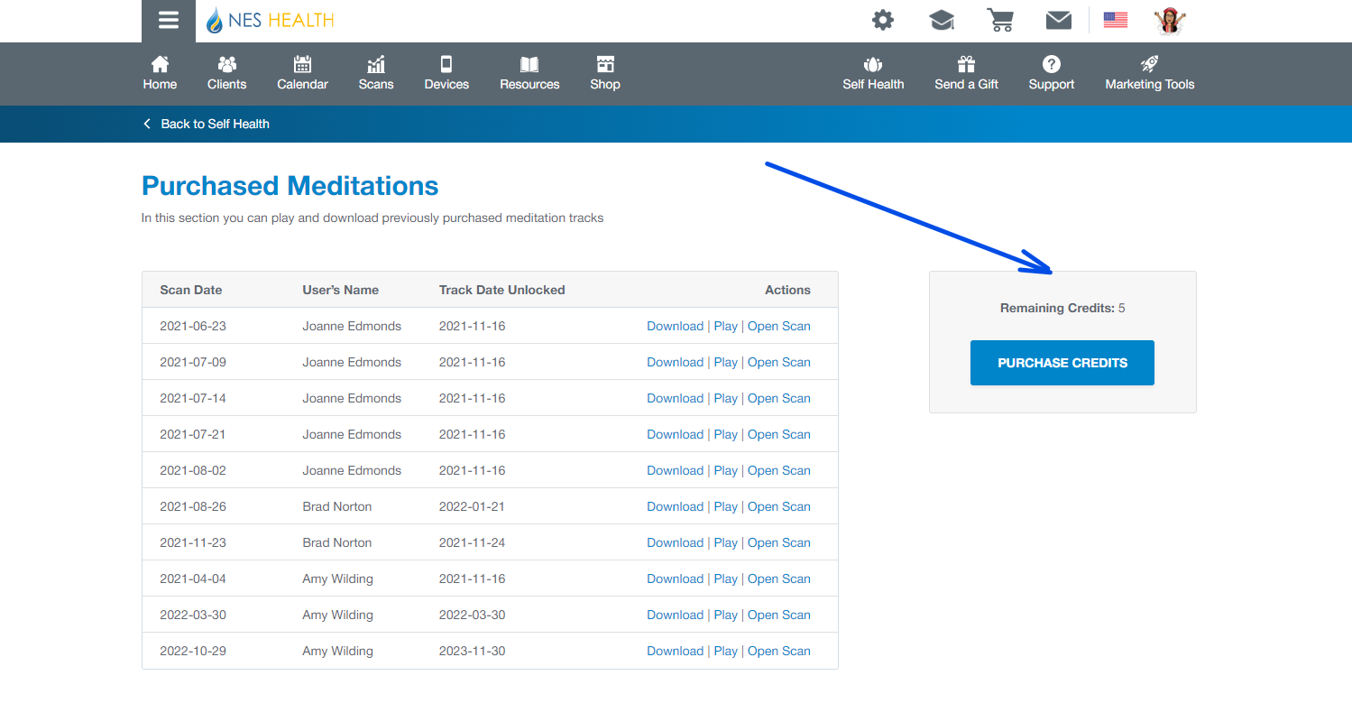Open the Calendar navigation item
The image size is (1352, 722).
(302, 73)
